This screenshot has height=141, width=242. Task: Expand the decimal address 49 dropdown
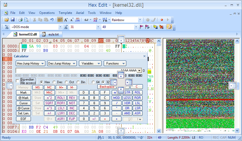point(136,27)
